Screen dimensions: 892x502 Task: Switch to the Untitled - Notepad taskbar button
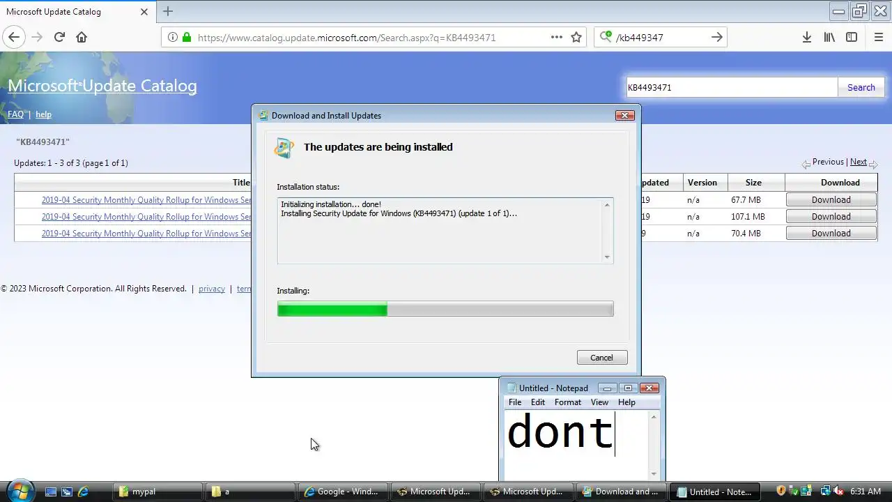click(715, 492)
